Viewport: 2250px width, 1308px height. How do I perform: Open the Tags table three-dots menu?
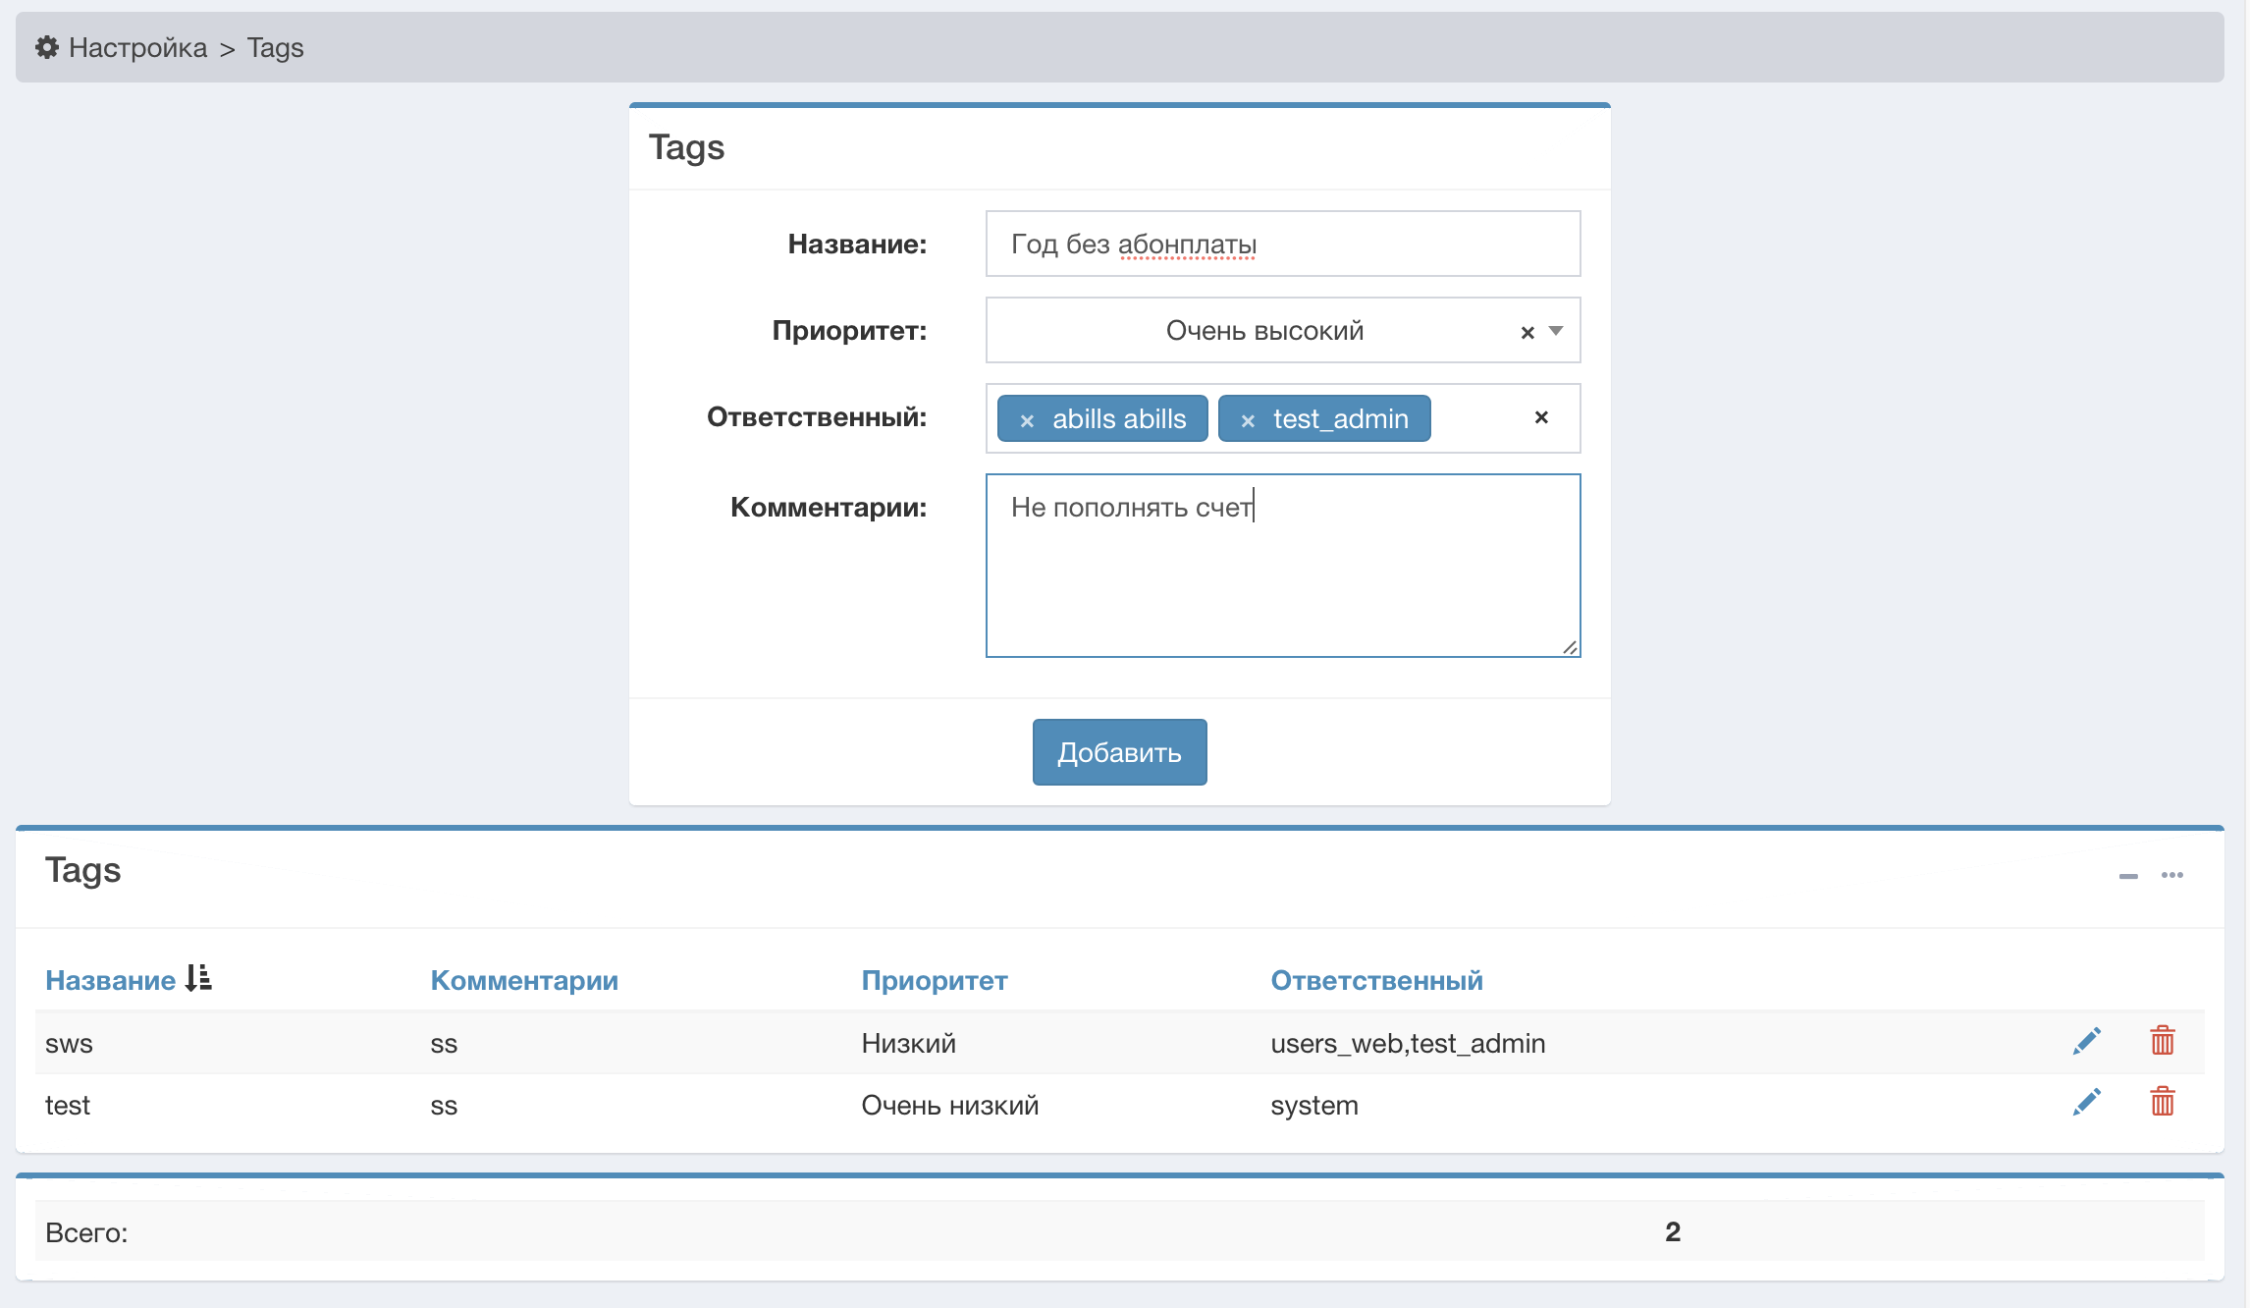(x=2172, y=875)
